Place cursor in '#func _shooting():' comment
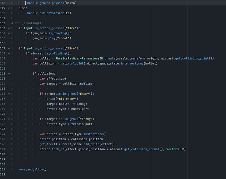Image resolution: width=226 pixels, height=179 pixels. coord(27,23)
